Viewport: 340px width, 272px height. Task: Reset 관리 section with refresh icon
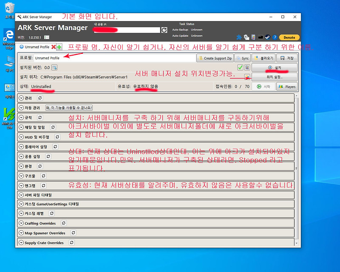click(x=40, y=98)
